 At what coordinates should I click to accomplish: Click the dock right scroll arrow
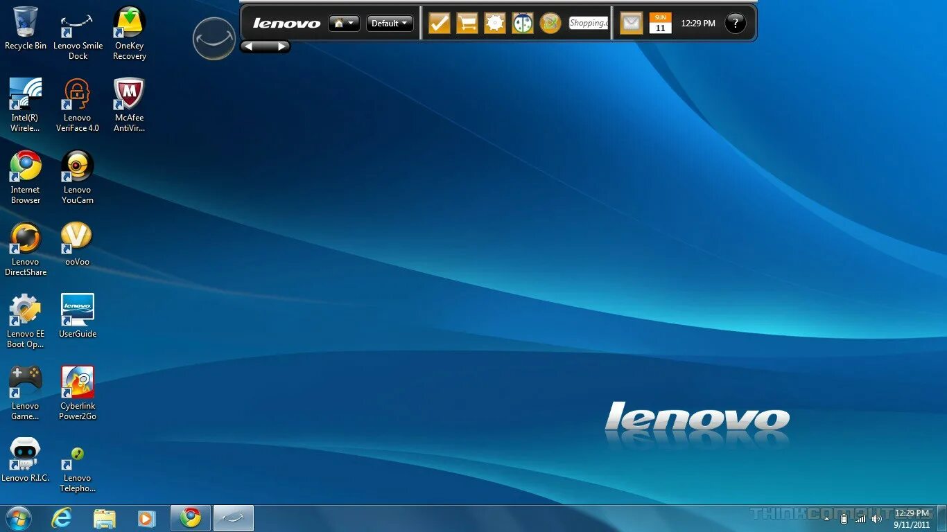[281, 46]
